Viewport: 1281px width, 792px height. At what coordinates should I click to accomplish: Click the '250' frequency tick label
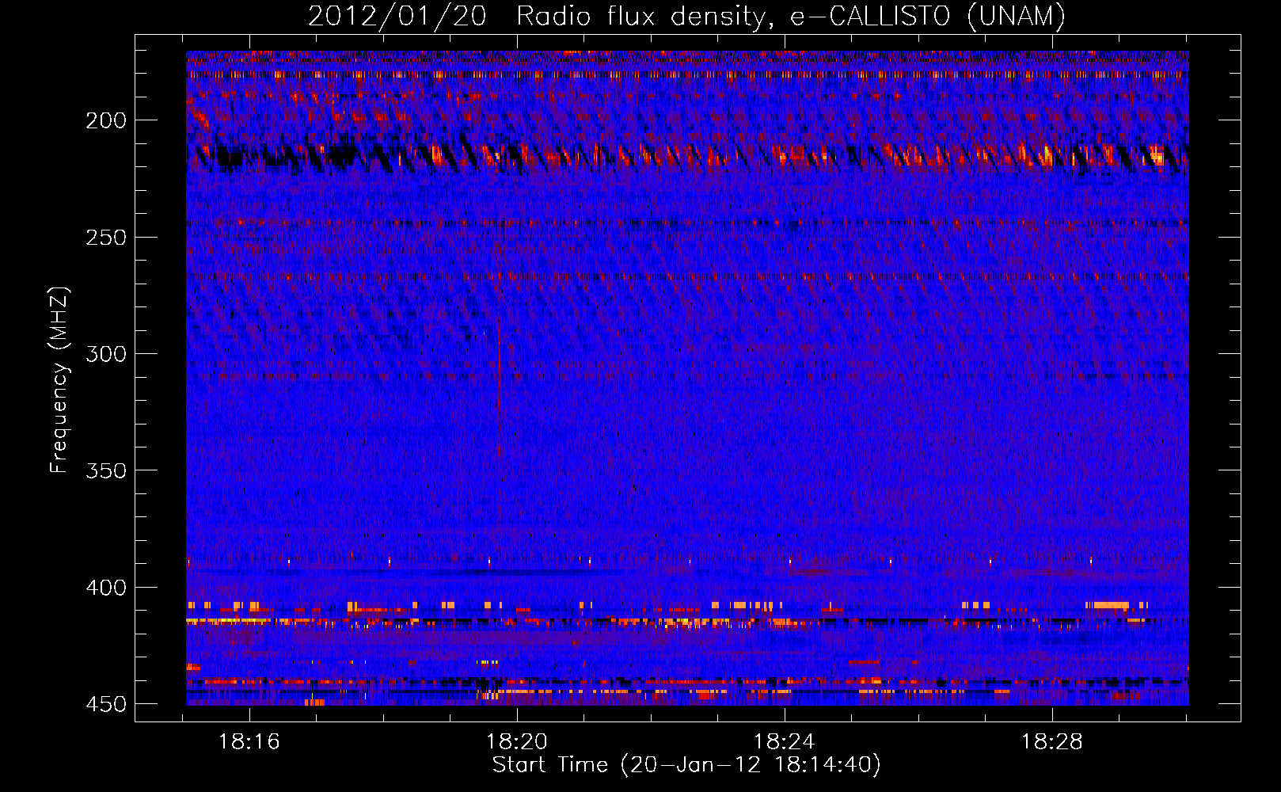point(106,238)
